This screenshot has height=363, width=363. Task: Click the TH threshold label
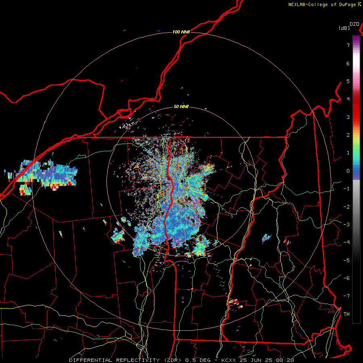[346, 314]
